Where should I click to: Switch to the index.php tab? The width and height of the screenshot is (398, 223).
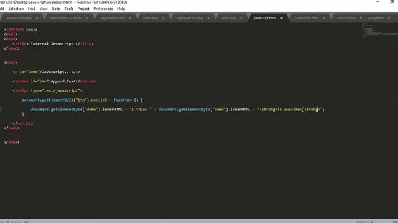tap(150, 18)
